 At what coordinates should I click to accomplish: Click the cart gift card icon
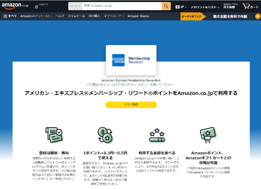208,136
